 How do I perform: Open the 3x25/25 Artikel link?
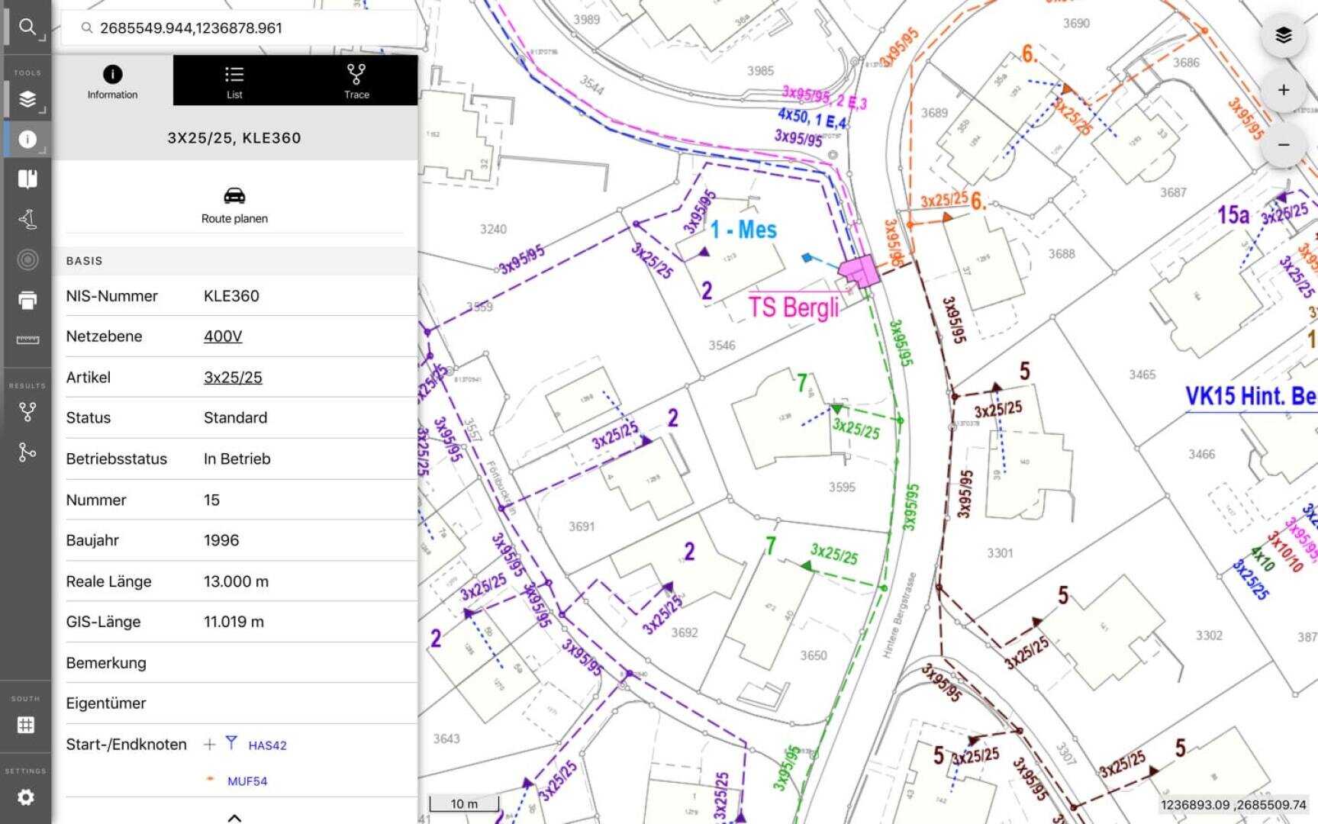pos(233,378)
